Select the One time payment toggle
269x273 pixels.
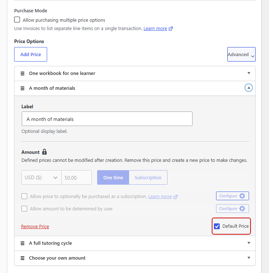(113, 177)
